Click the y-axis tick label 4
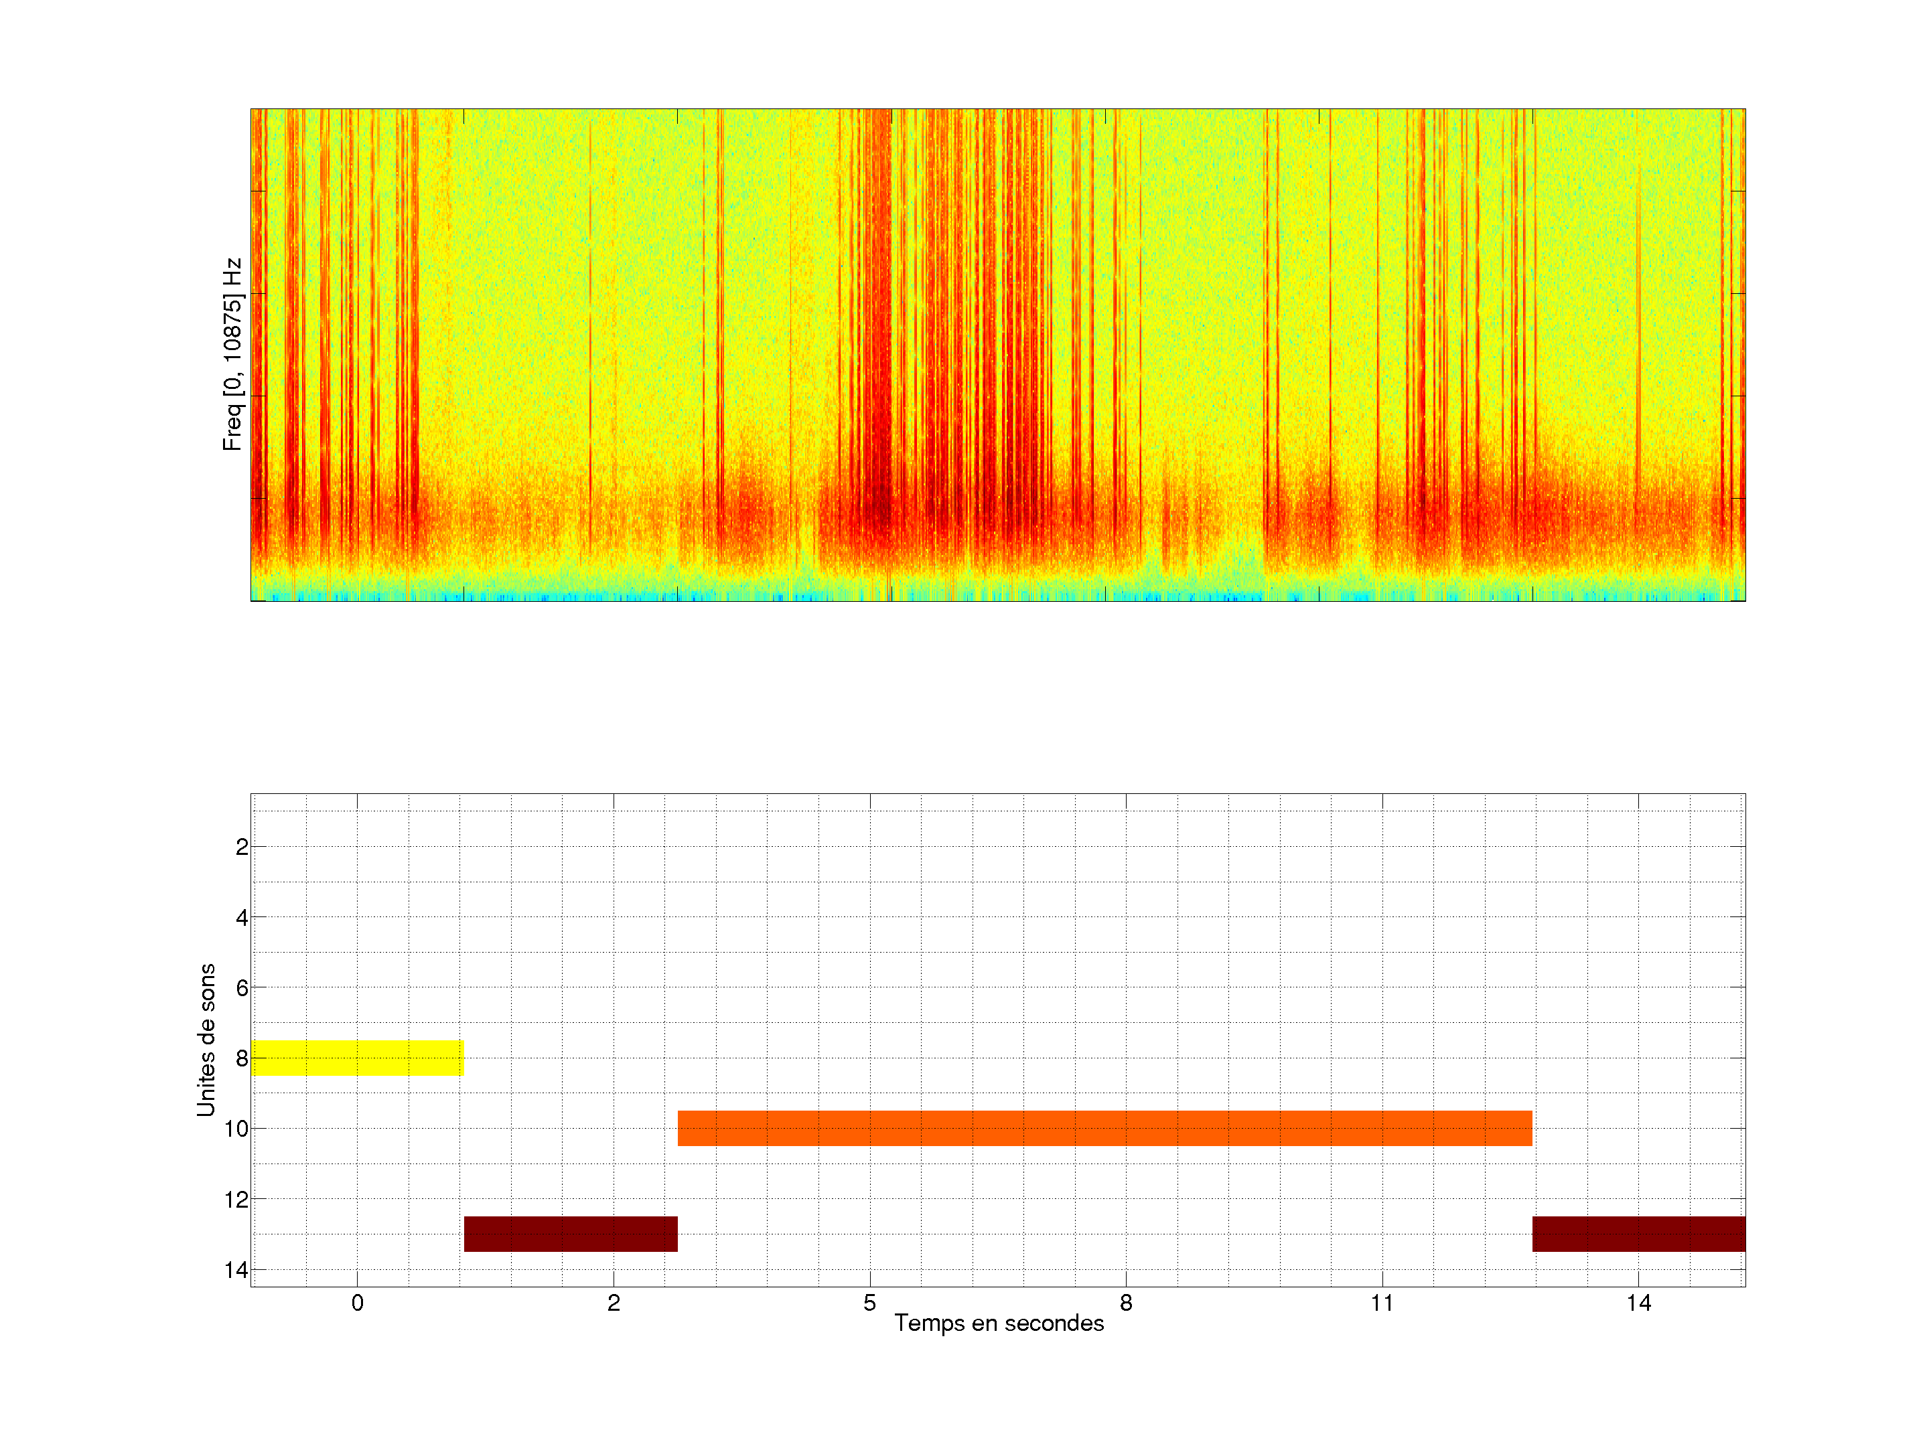 pos(242,917)
